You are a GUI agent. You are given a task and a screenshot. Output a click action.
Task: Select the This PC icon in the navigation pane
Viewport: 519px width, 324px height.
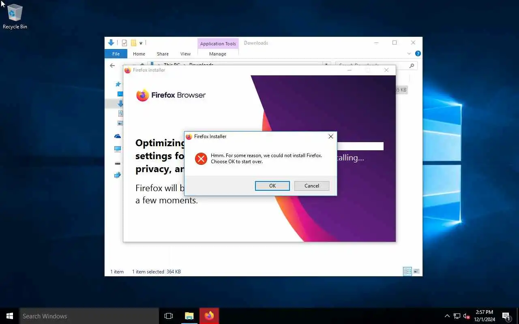118,149
